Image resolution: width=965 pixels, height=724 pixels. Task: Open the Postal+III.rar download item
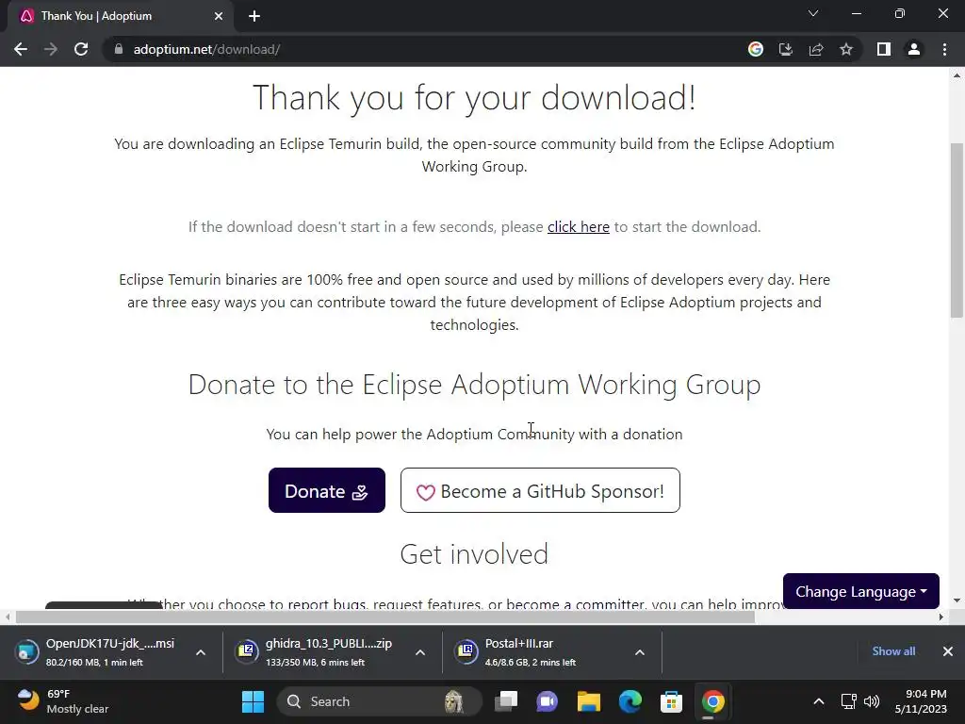pos(535,652)
